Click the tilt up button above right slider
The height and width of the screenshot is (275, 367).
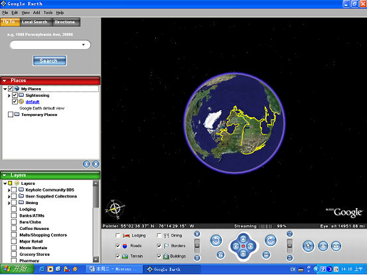point(289,234)
